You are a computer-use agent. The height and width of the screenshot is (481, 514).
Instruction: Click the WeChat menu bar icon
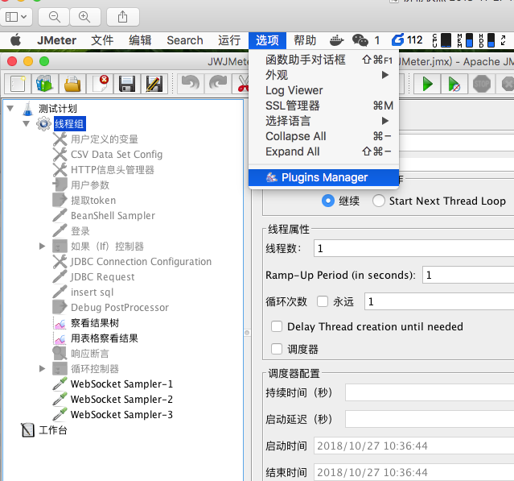(x=360, y=40)
